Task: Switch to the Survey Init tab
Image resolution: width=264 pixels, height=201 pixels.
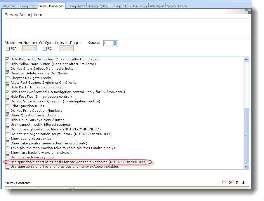Action: point(118,6)
